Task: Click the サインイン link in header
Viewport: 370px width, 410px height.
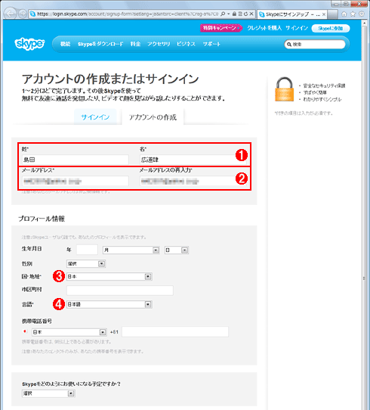Action: pos(297,28)
